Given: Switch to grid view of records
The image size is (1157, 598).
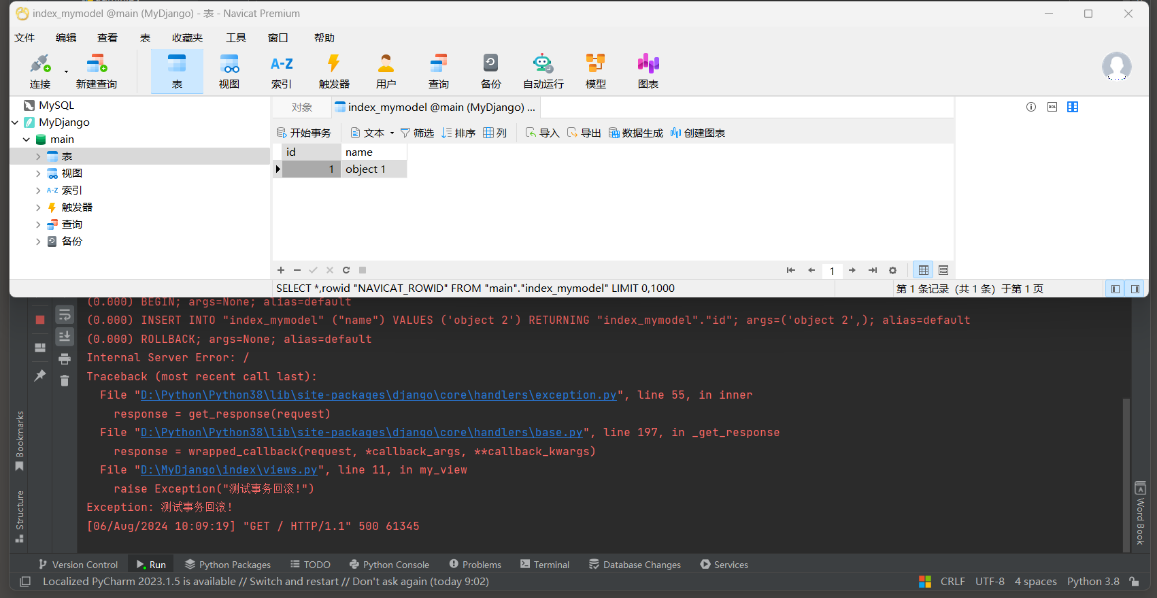Looking at the screenshot, I should pos(923,270).
